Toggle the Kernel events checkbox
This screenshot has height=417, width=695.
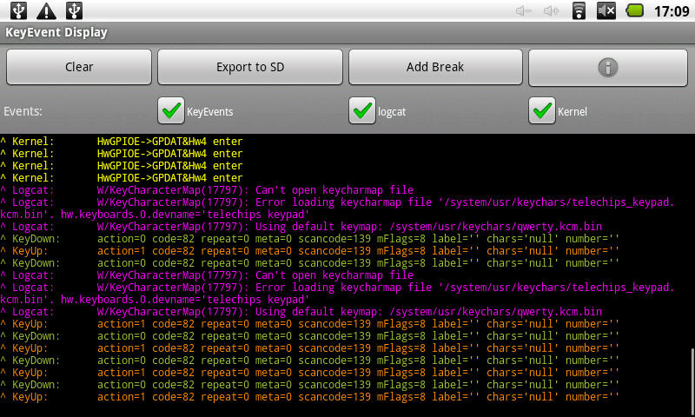click(542, 111)
